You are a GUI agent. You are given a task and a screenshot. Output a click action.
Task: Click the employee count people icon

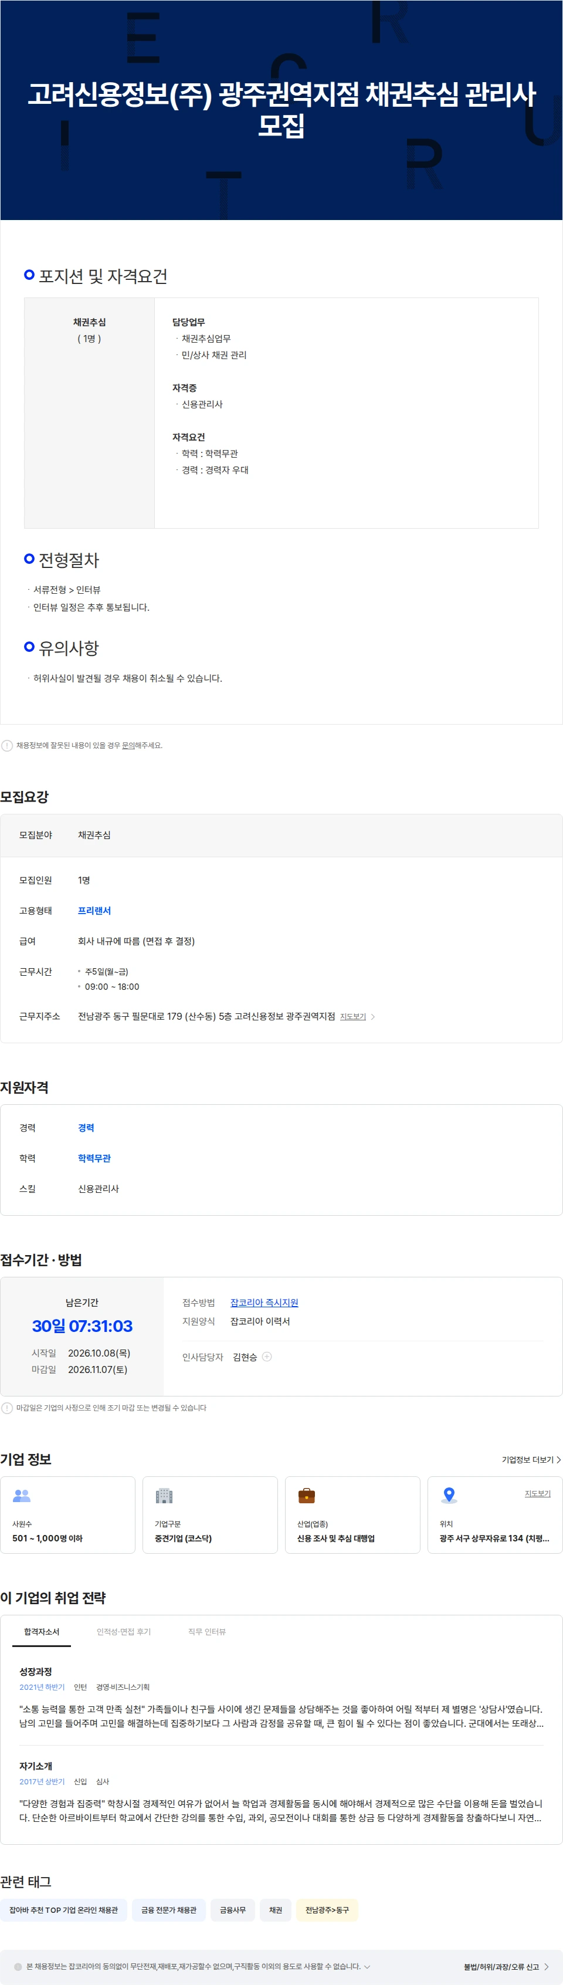tap(22, 1495)
